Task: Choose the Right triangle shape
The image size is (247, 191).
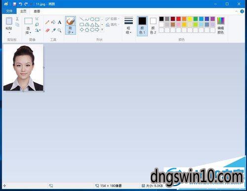Action: point(97,25)
